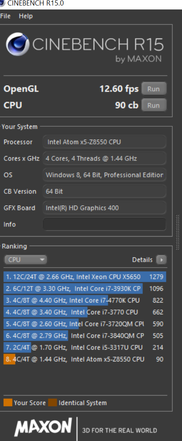Click the Processor name field
This screenshot has height=441, width=182.
tap(105, 142)
